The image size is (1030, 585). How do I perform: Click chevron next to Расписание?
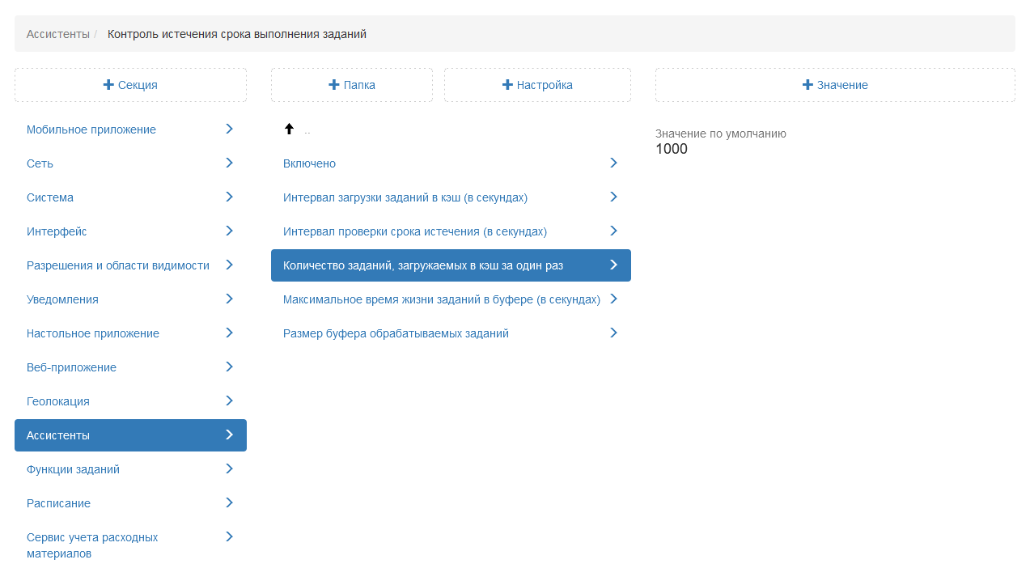pyautogui.click(x=229, y=502)
